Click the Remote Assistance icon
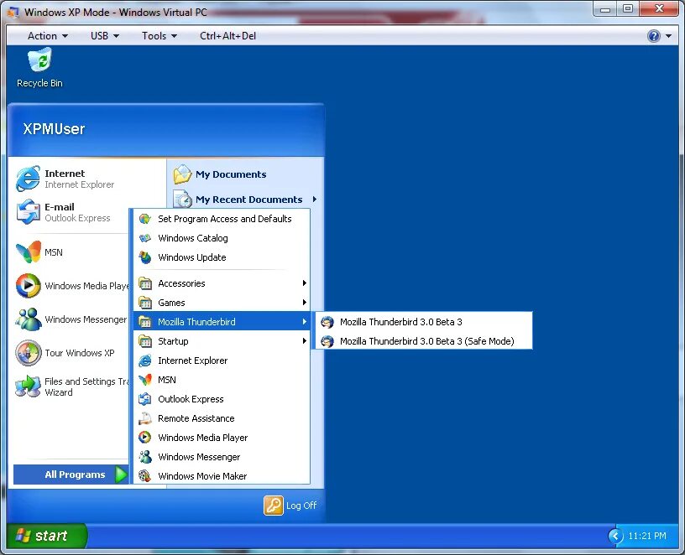 tap(145, 418)
